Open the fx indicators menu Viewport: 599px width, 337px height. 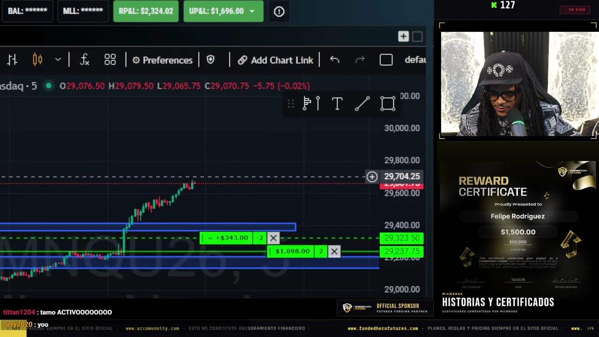coord(84,60)
